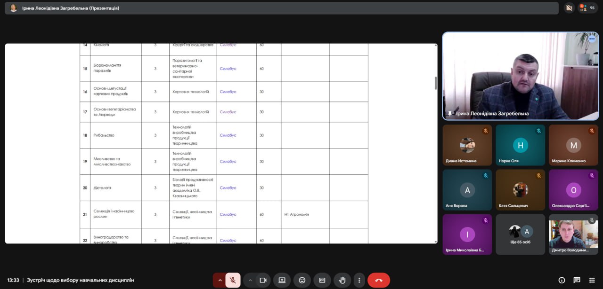This screenshot has height=289, width=603.
Task: Expand the audio settings chevron
Action: pyautogui.click(x=220, y=280)
